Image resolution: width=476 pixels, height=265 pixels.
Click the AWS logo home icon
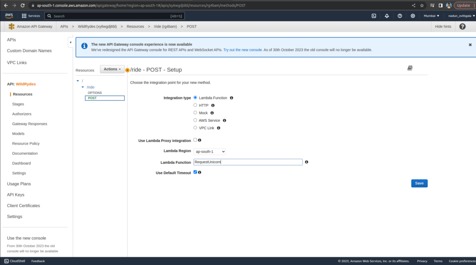point(9,16)
